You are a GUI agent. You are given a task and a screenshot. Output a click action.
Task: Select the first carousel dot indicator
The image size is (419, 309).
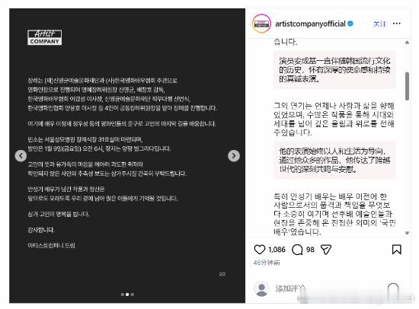coord(123,295)
